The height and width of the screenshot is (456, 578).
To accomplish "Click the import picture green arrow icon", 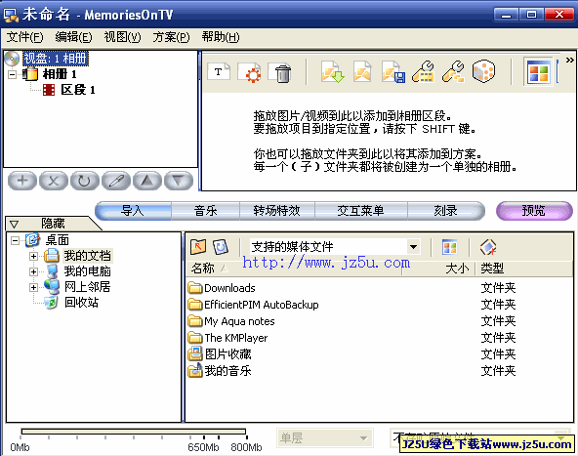I will pos(332,71).
